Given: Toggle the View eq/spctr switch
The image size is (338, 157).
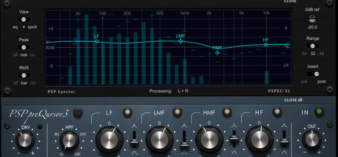Looking at the screenshot, I should (x=24, y=20).
